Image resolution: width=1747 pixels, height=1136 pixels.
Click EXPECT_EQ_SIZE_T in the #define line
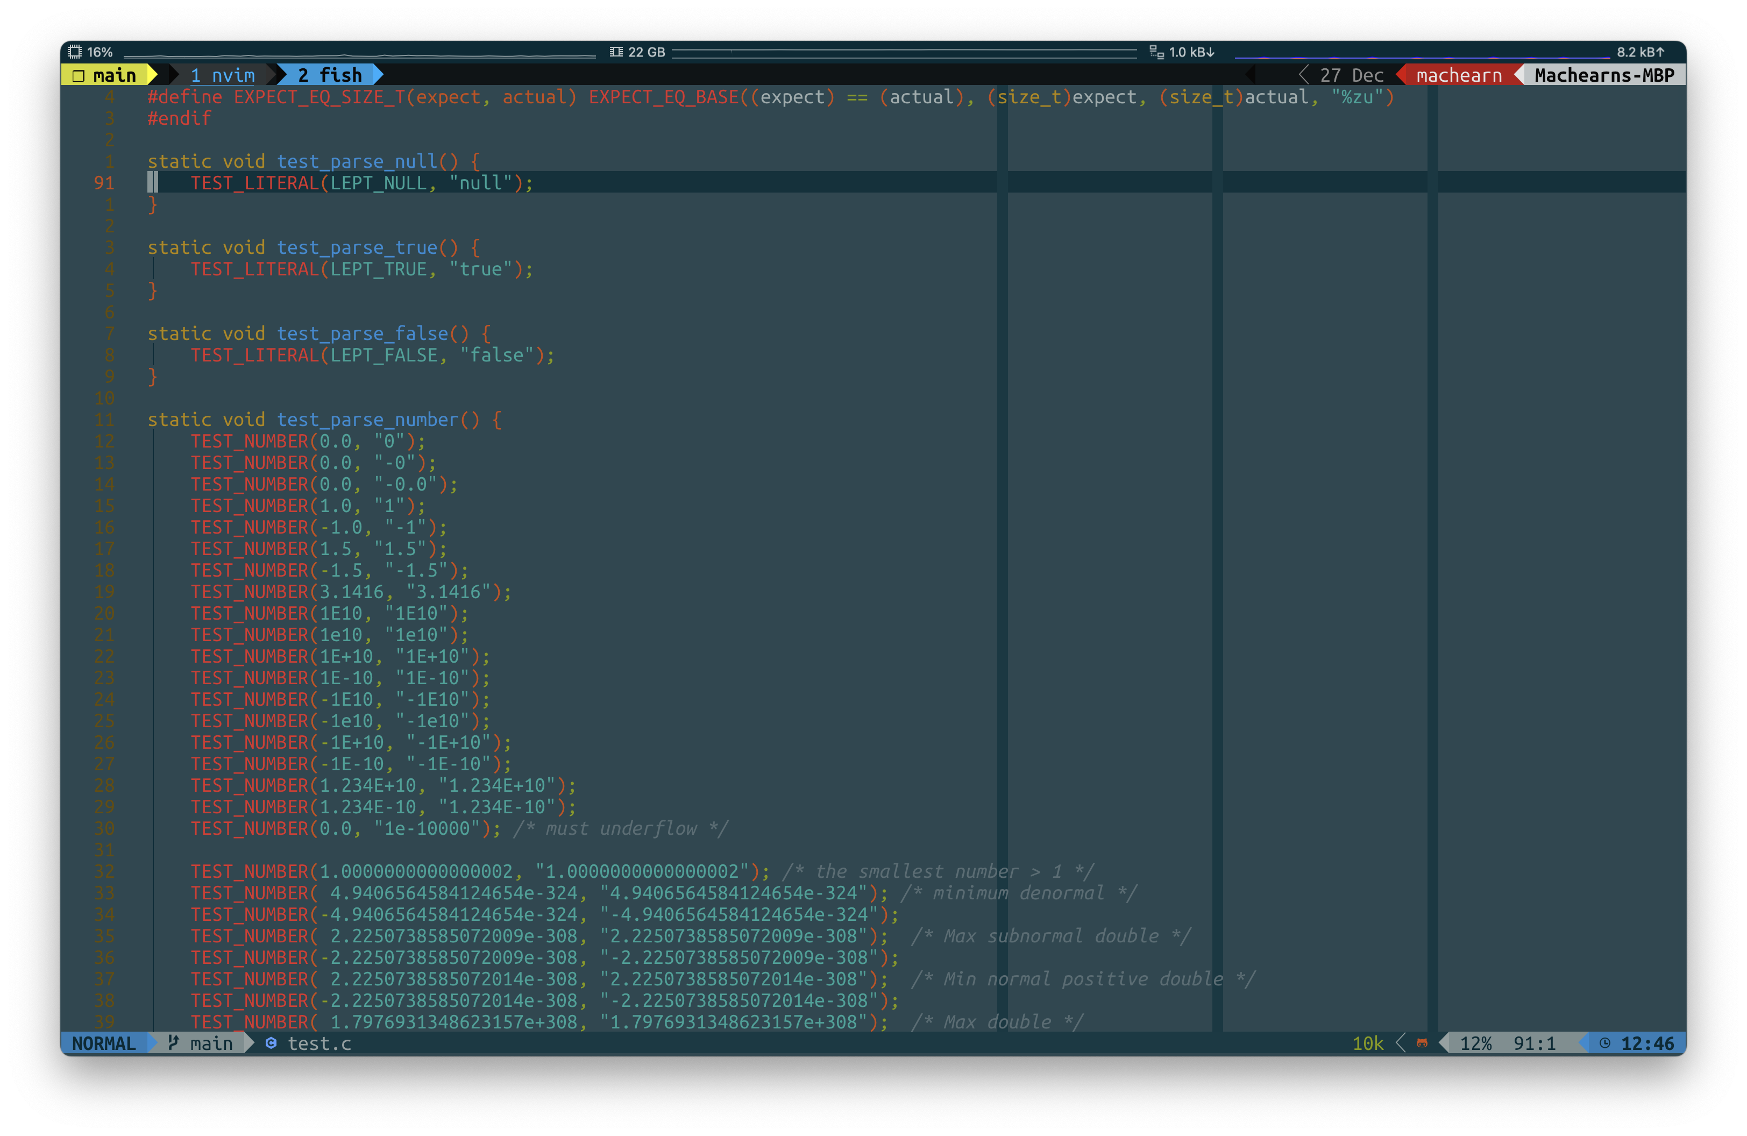(x=319, y=97)
